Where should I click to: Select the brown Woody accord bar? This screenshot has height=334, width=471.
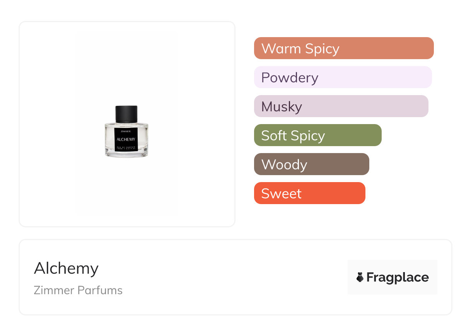(x=311, y=164)
